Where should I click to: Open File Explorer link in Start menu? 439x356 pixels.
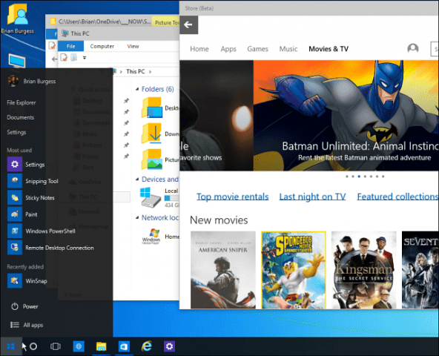tap(22, 102)
